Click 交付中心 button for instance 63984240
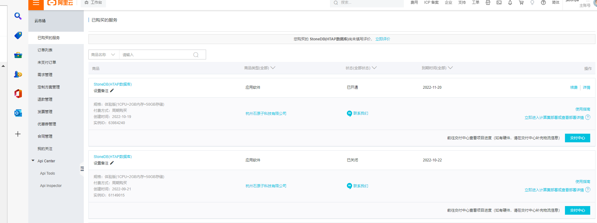 [x=578, y=138]
